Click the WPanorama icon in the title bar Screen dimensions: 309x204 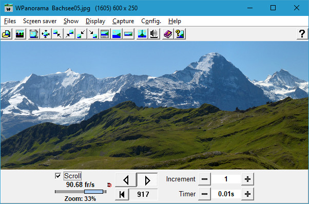click(9, 8)
